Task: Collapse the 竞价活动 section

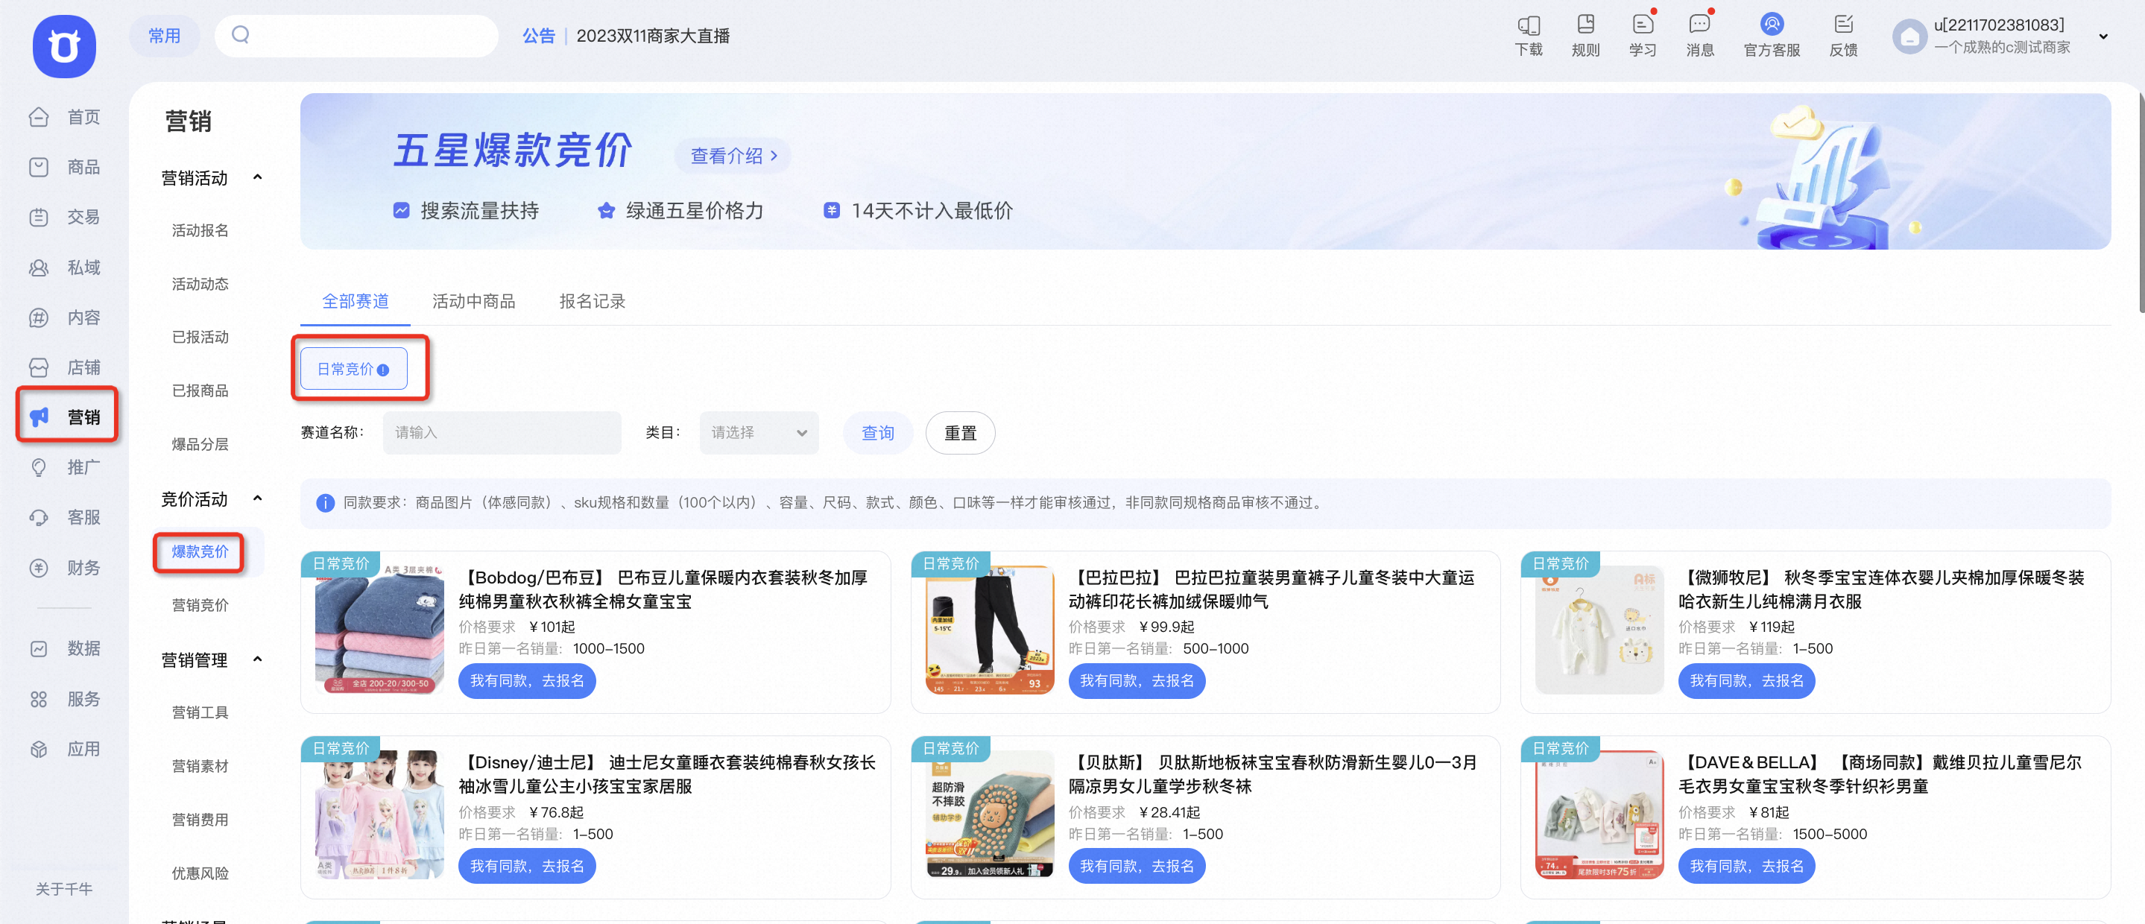Action: tap(257, 499)
